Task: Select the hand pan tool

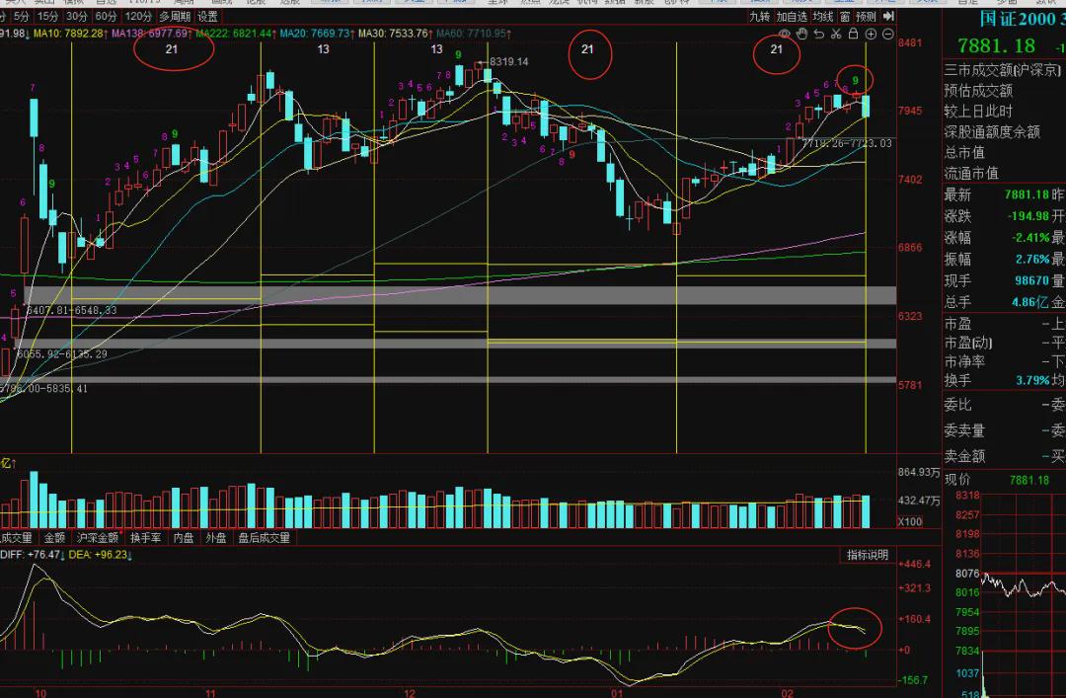Action: point(802,34)
